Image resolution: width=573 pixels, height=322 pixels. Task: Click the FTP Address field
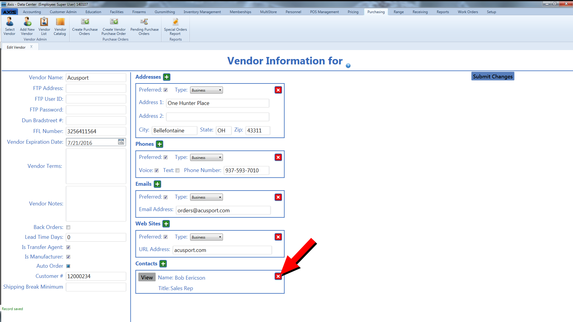click(96, 89)
